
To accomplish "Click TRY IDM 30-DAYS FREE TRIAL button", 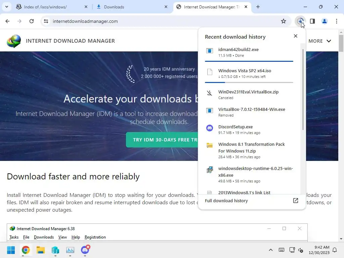I will tap(162, 140).
